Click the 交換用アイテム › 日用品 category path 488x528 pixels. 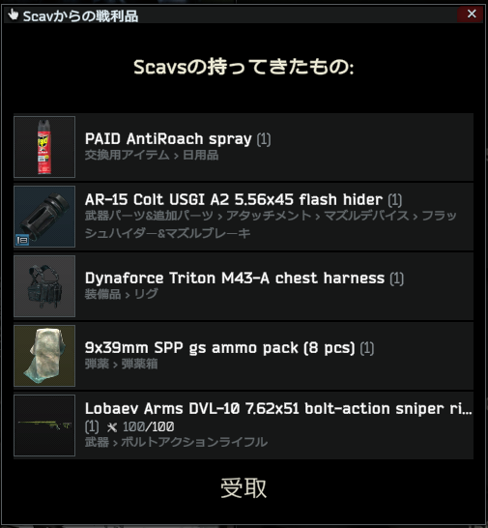[152, 155]
